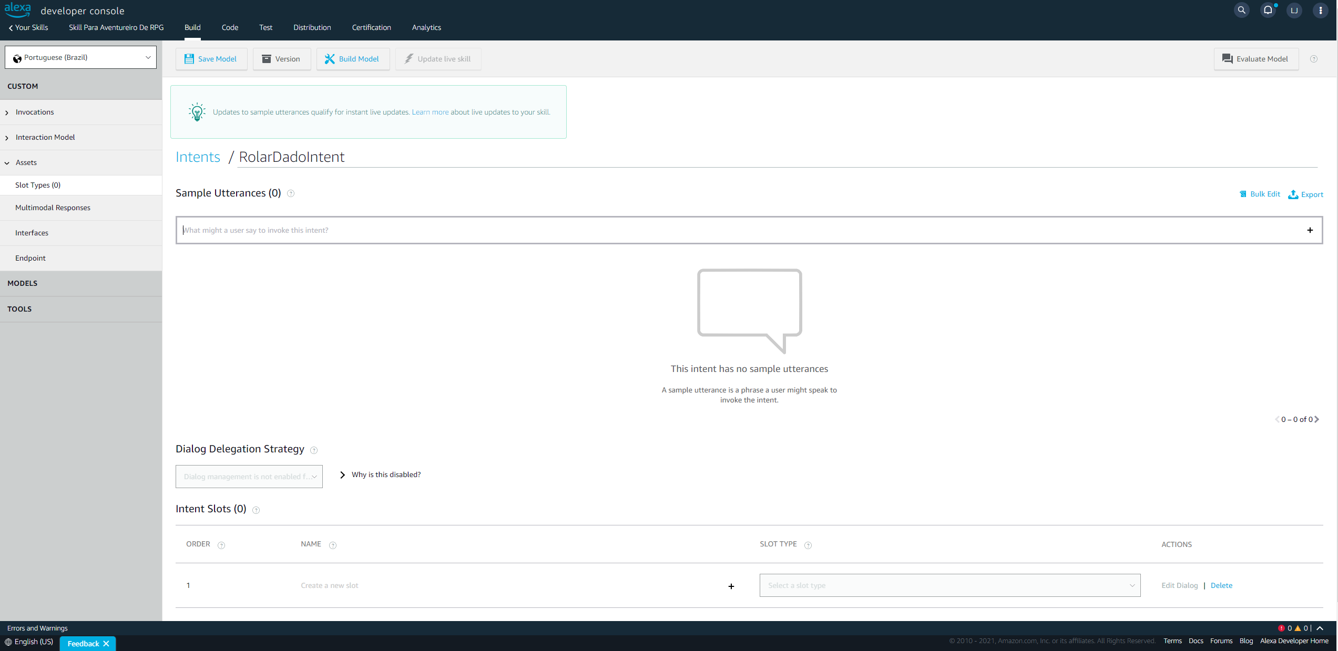Close the Feedback tab with X
The width and height of the screenshot is (1338, 651).
[x=106, y=643]
